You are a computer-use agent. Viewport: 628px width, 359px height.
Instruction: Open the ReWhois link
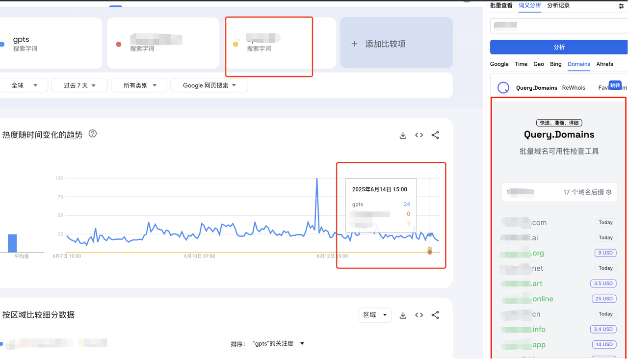574,88
